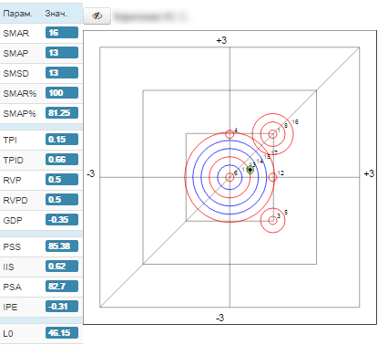The image size is (378, 345).
Task: Click the GDP parameter label
Action: click(13, 220)
